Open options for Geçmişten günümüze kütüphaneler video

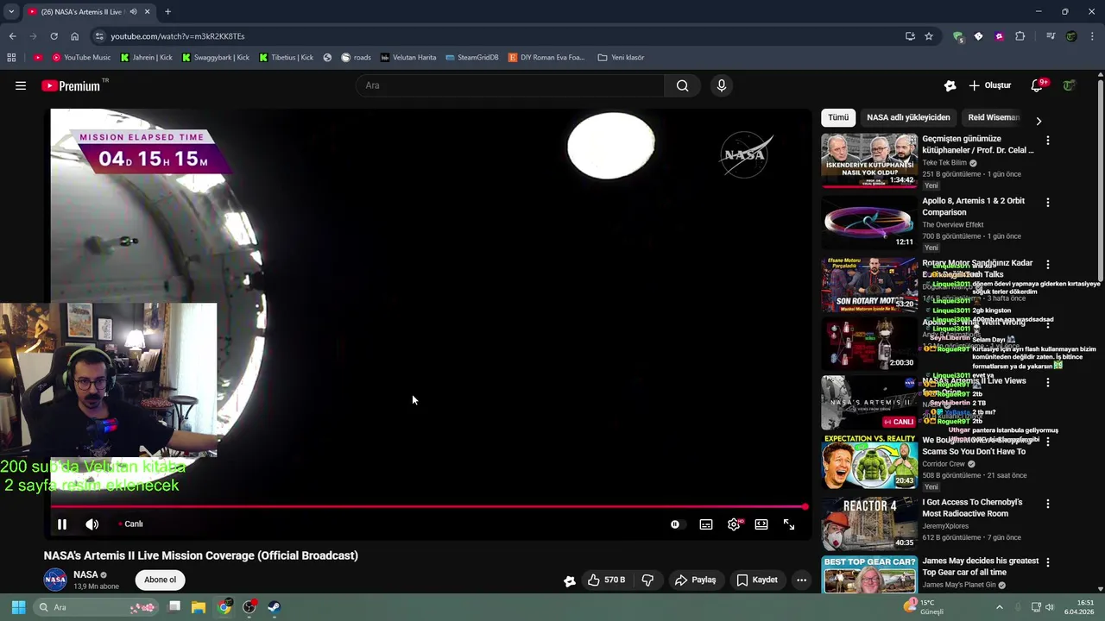tap(1048, 140)
